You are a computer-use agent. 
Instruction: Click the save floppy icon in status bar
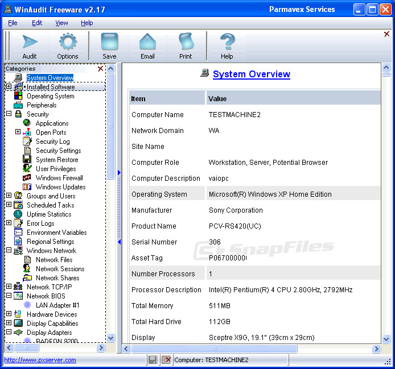(153, 360)
